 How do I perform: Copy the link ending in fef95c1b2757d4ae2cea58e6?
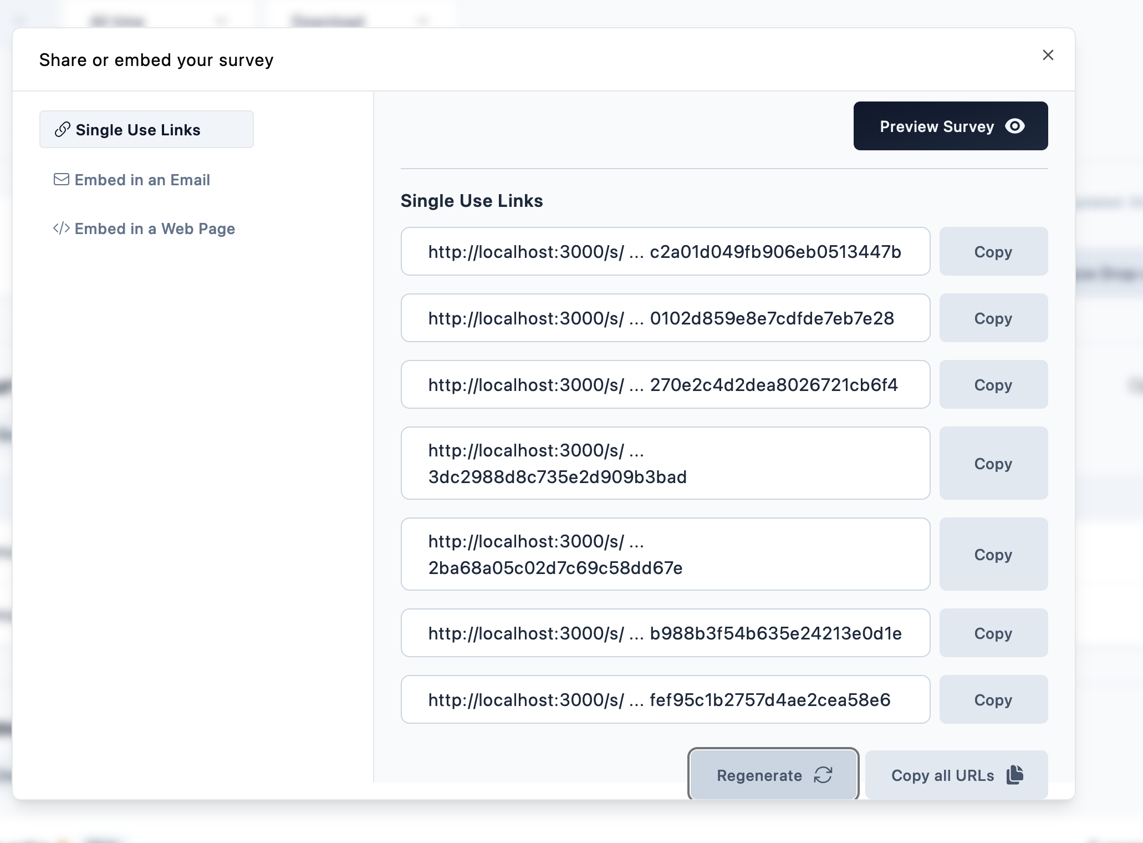[993, 699]
